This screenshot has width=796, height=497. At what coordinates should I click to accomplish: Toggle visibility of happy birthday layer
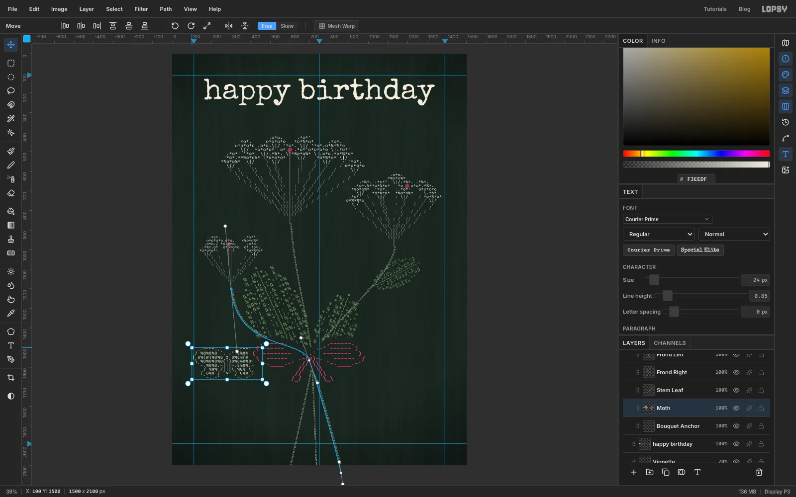coord(736,444)
